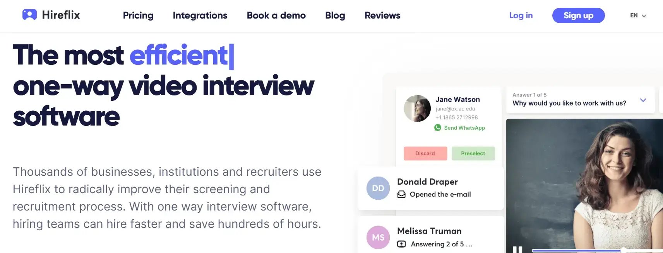This screenshot has height=253, width=663.
Task: Click 'Opened the e-mail' status text
Action: (x=440, y=194)
